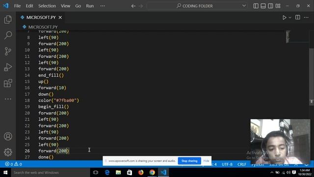Open the Search view in activity bar
This screenshot has height=177, width=314.
pyautogui.click(x=8, y=35)
